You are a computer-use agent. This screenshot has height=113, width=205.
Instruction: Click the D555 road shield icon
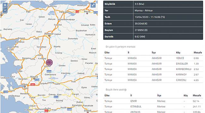coord(49,72)
